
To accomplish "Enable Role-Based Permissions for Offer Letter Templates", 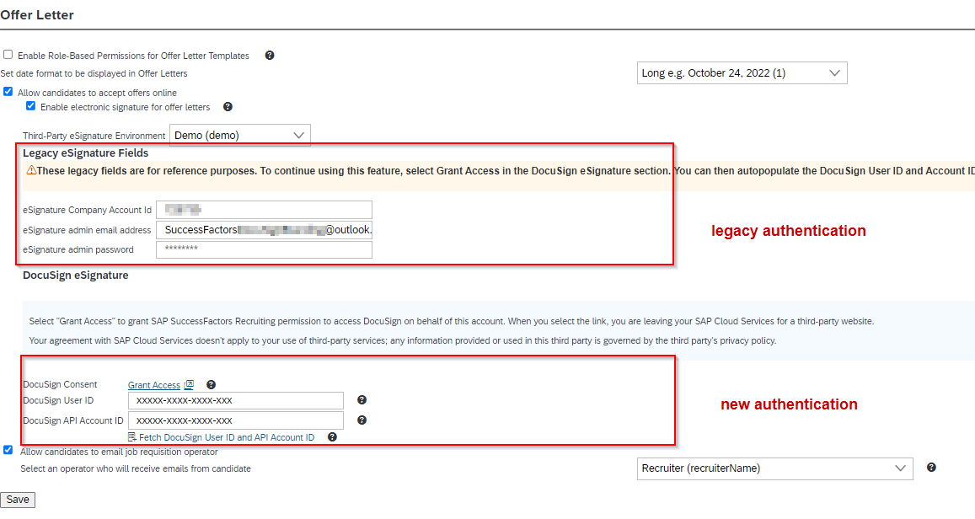I will 8,55.
